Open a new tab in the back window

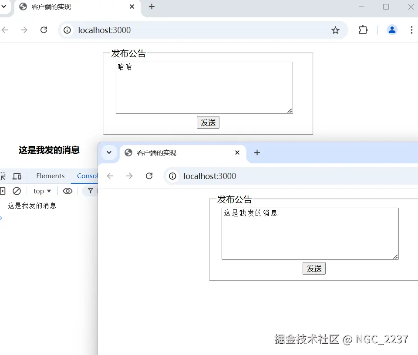[x=152, y=7]
